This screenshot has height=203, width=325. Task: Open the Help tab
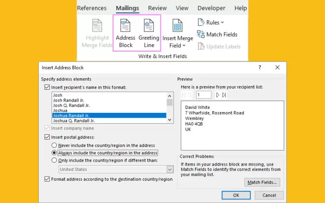point(240,8)
